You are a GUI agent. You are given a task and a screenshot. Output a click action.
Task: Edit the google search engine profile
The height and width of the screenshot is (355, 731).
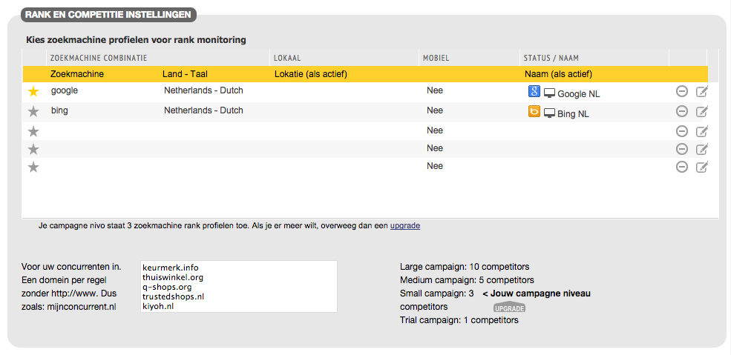[x=701, y=92]
